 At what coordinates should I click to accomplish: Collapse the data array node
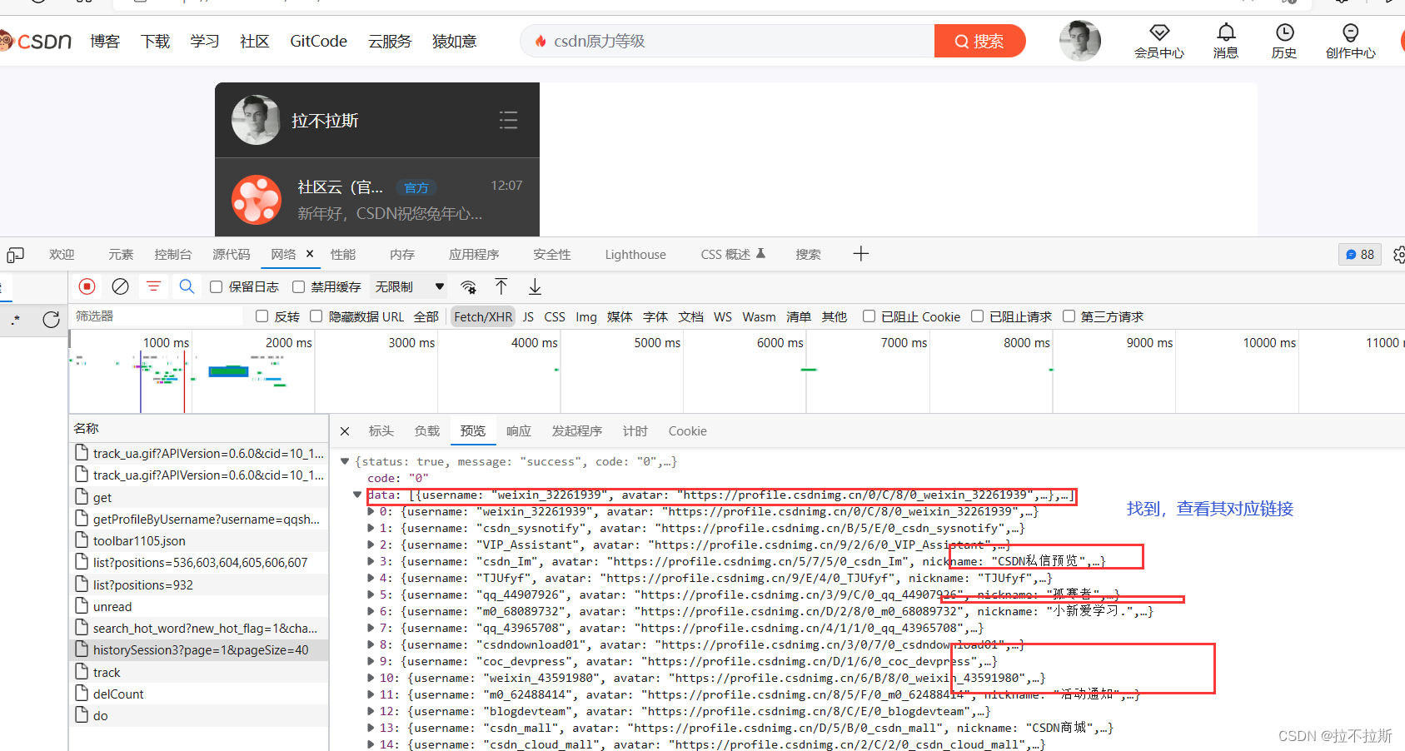(x=358, y=495)
